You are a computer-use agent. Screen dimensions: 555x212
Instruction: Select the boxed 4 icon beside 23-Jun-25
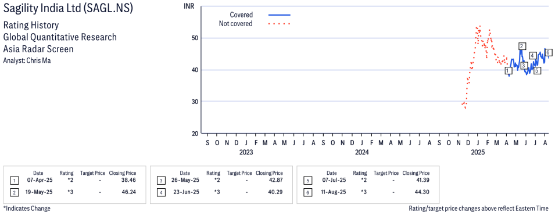161,192
